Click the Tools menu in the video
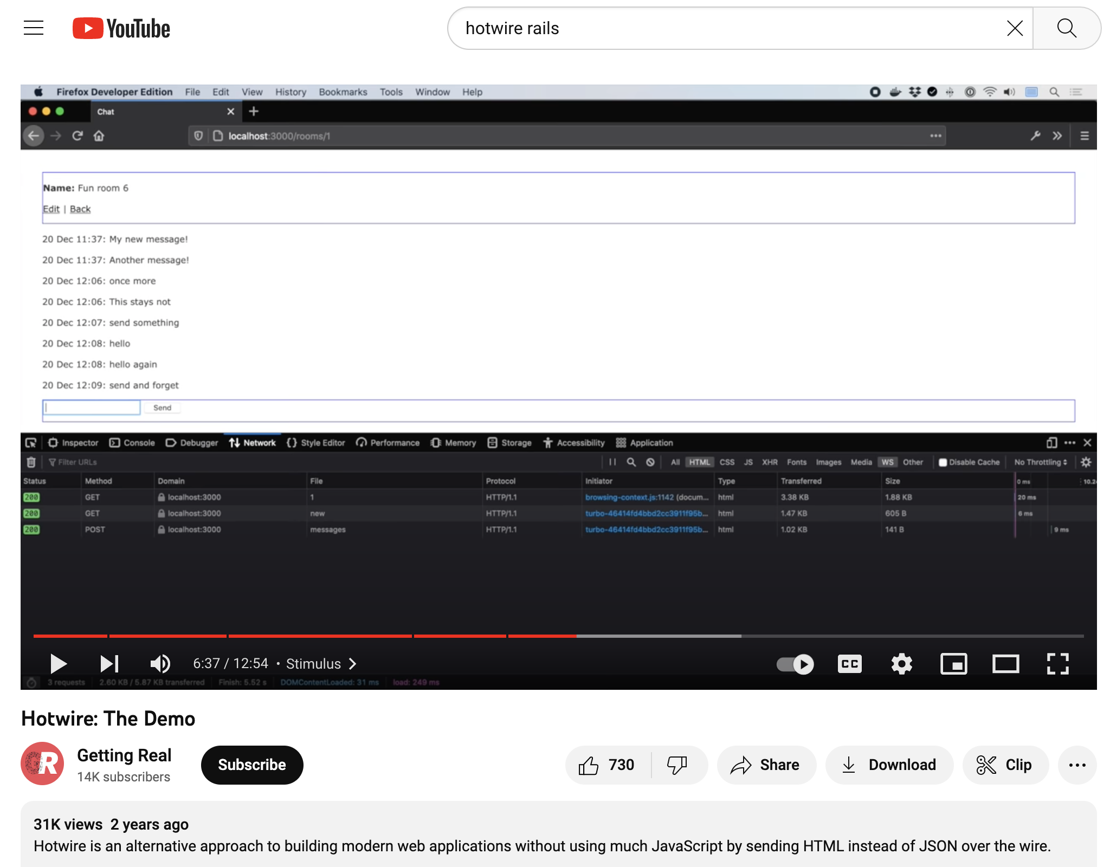Viewport: 1110px width, 867px height. click(391, 92)
